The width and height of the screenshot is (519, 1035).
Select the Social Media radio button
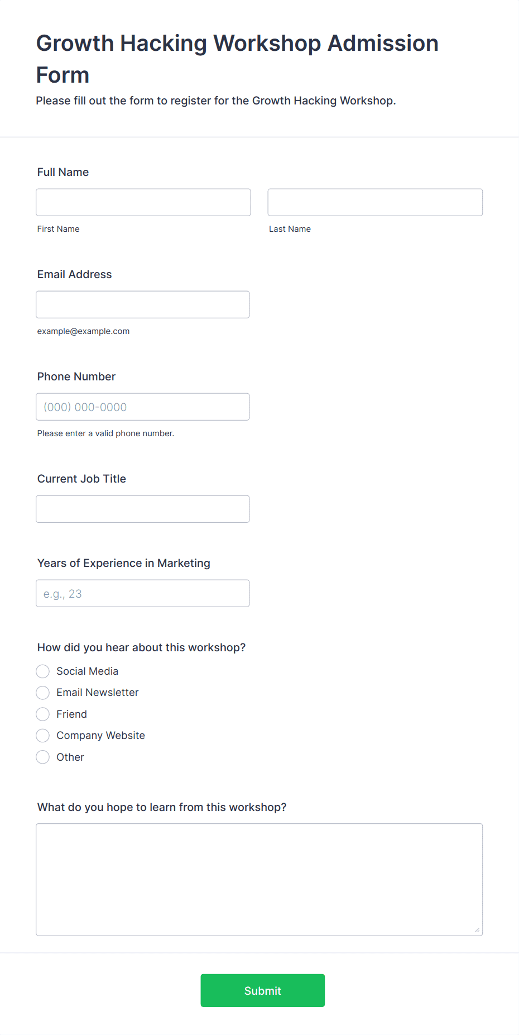coord(43,671)
